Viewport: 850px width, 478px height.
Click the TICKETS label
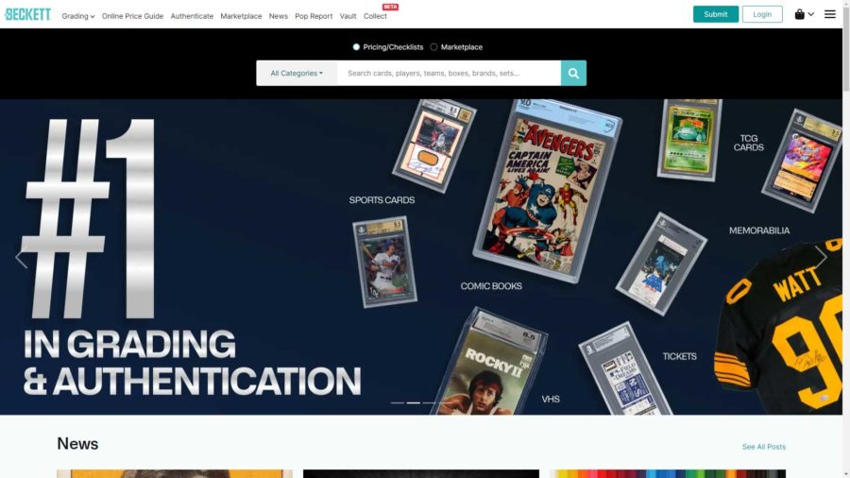point(679,356)
